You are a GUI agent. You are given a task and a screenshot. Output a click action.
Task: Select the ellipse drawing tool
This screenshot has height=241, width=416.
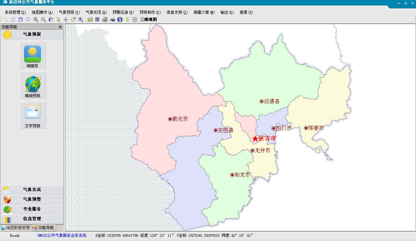28,19
